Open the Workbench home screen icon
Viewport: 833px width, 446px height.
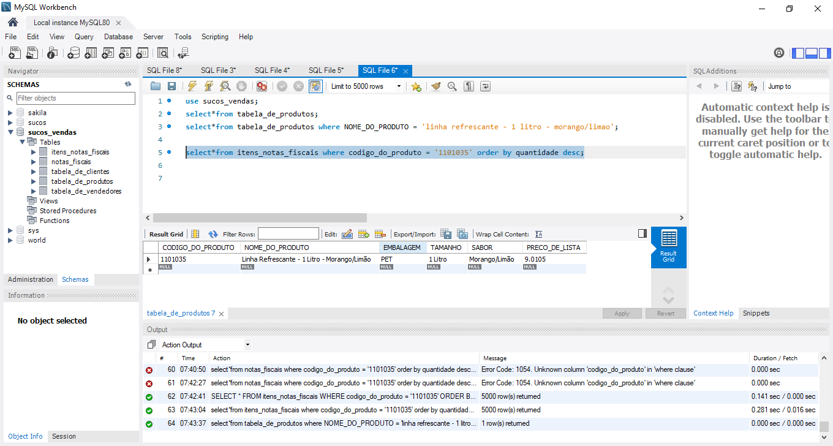[x=12, y=22]
